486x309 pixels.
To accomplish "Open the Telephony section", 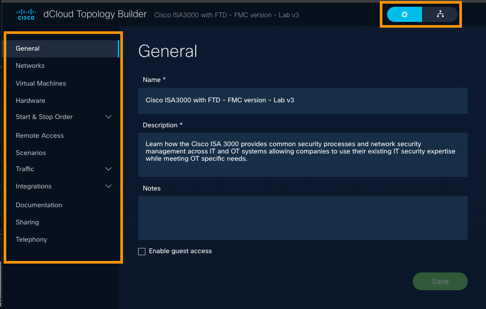I will click(x=31, y=240).
